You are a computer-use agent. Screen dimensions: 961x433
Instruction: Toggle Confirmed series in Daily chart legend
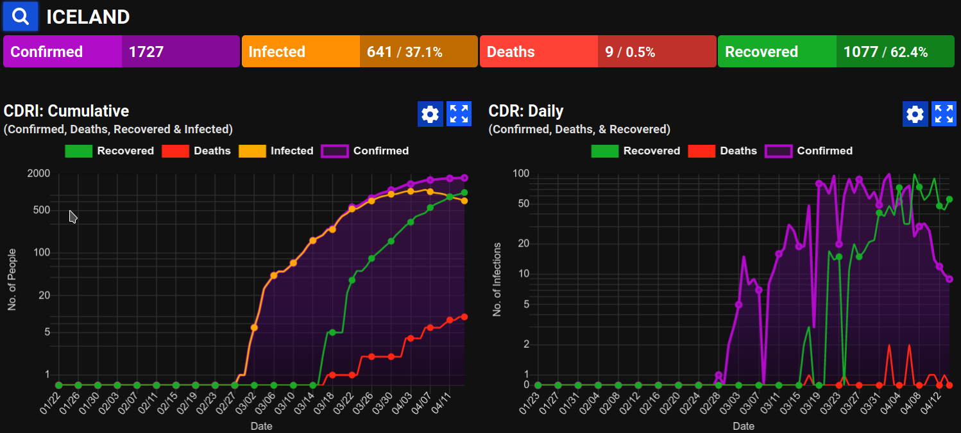(808, 151)
